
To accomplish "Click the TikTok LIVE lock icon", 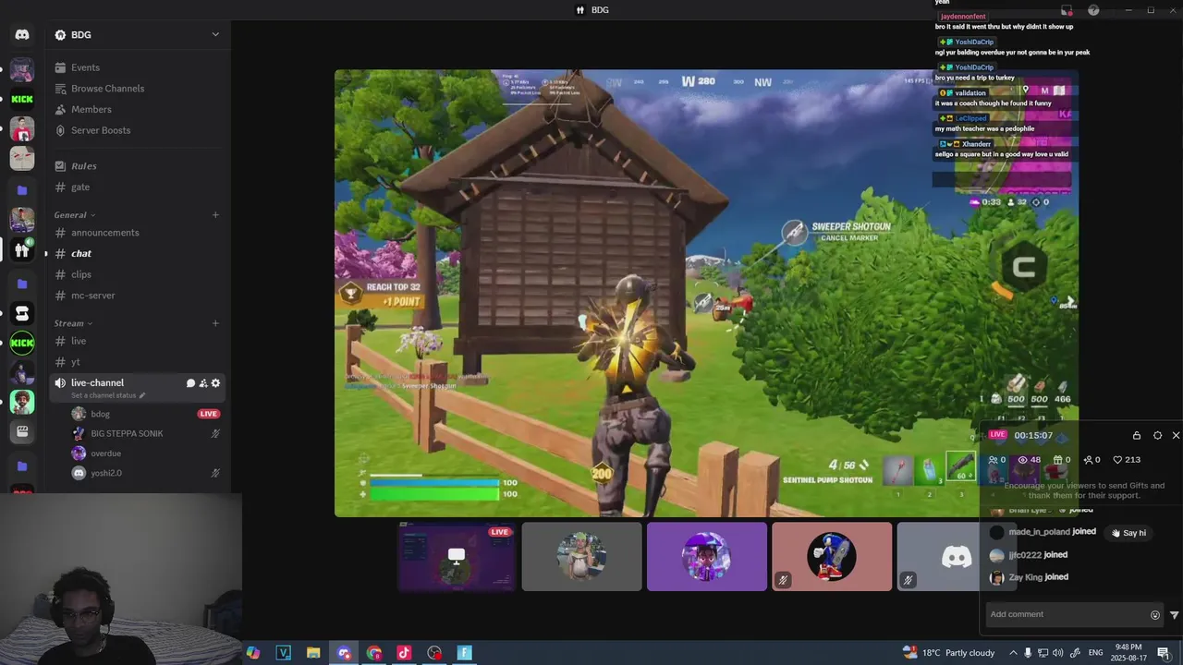I will [x=1137, y=435].
